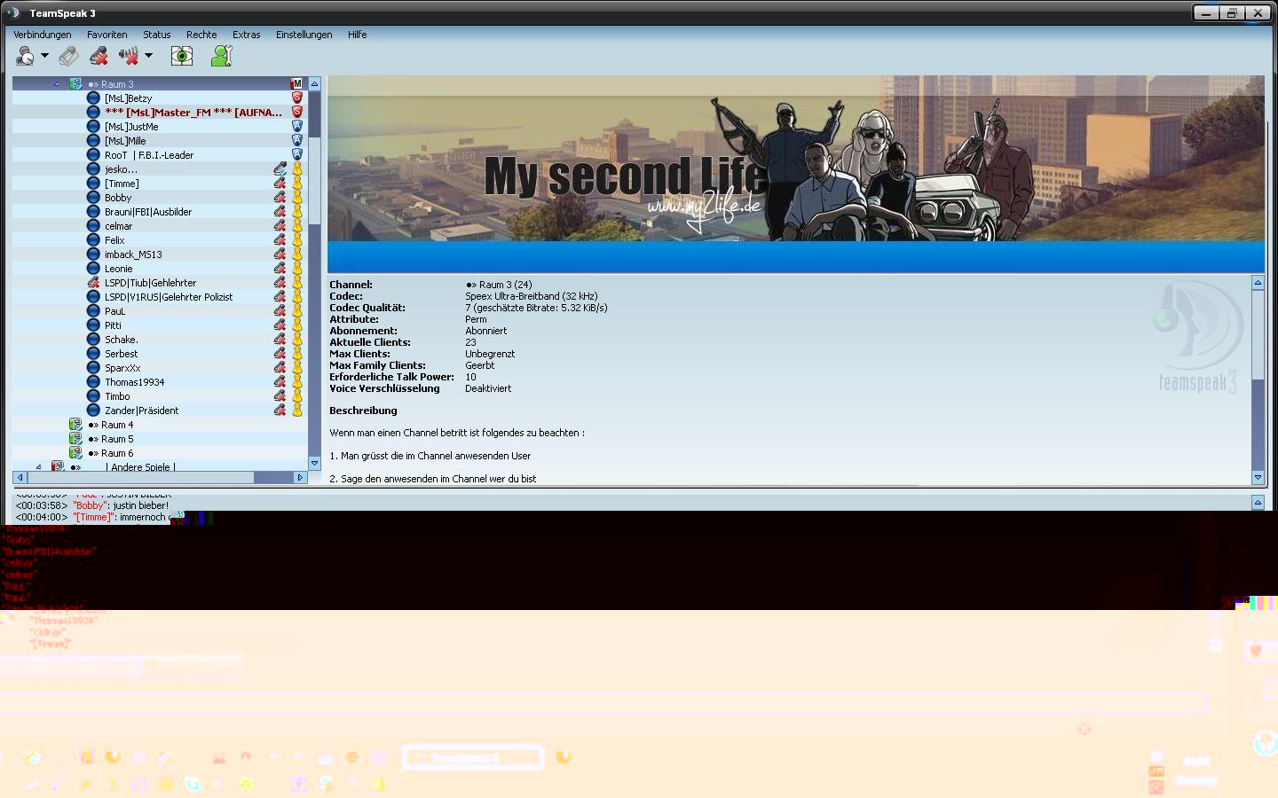Toggle the away status toolbar button
The image size is (1278, 798).
point(68,57)
